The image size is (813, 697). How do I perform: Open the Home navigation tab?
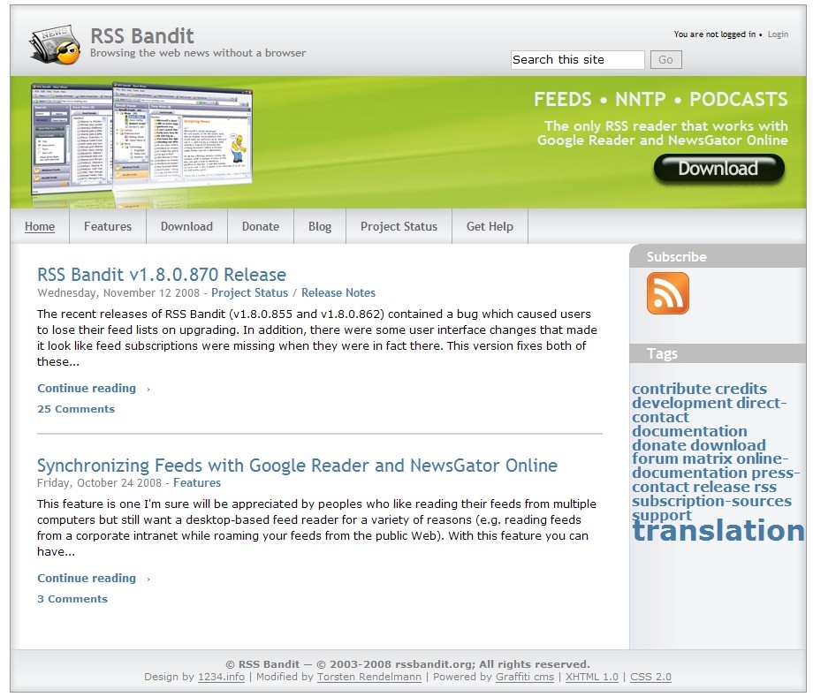40,226
